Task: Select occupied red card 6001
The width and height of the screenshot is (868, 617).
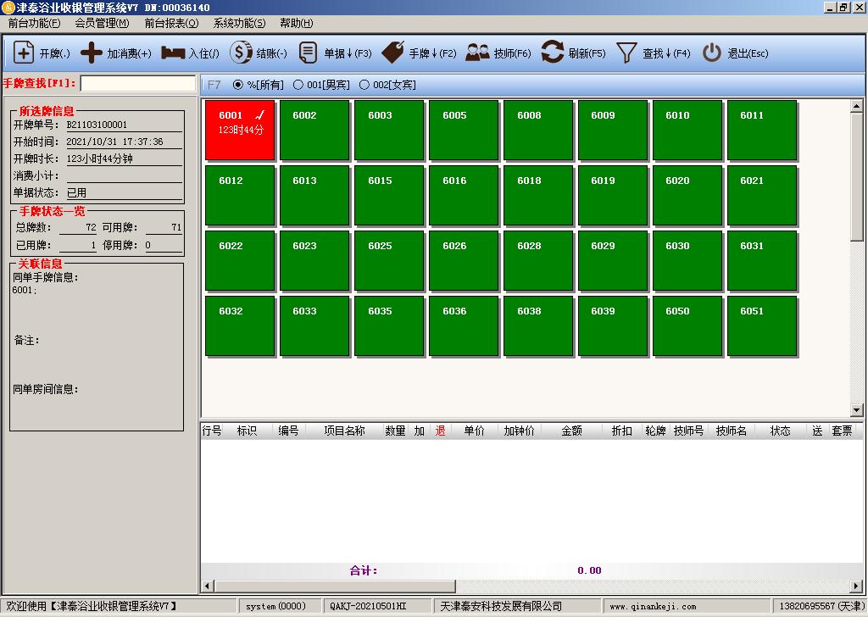Action: [x=240, y=131]
